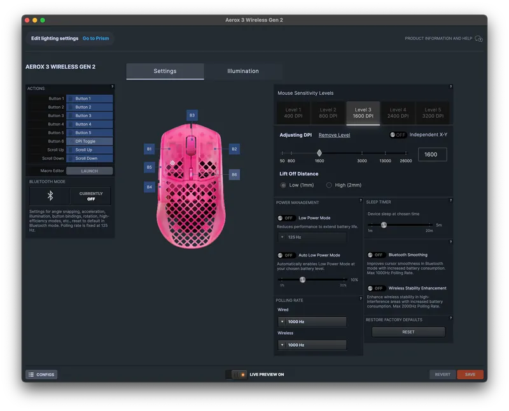Open help for Restore Factory Defaults section
Screen dimensions: 509x411
(450, 318)
